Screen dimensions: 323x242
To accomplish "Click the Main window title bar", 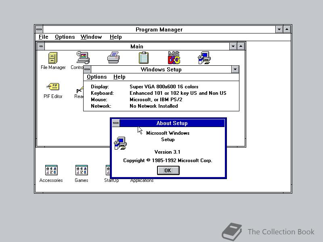I will (x=137, y=46).
